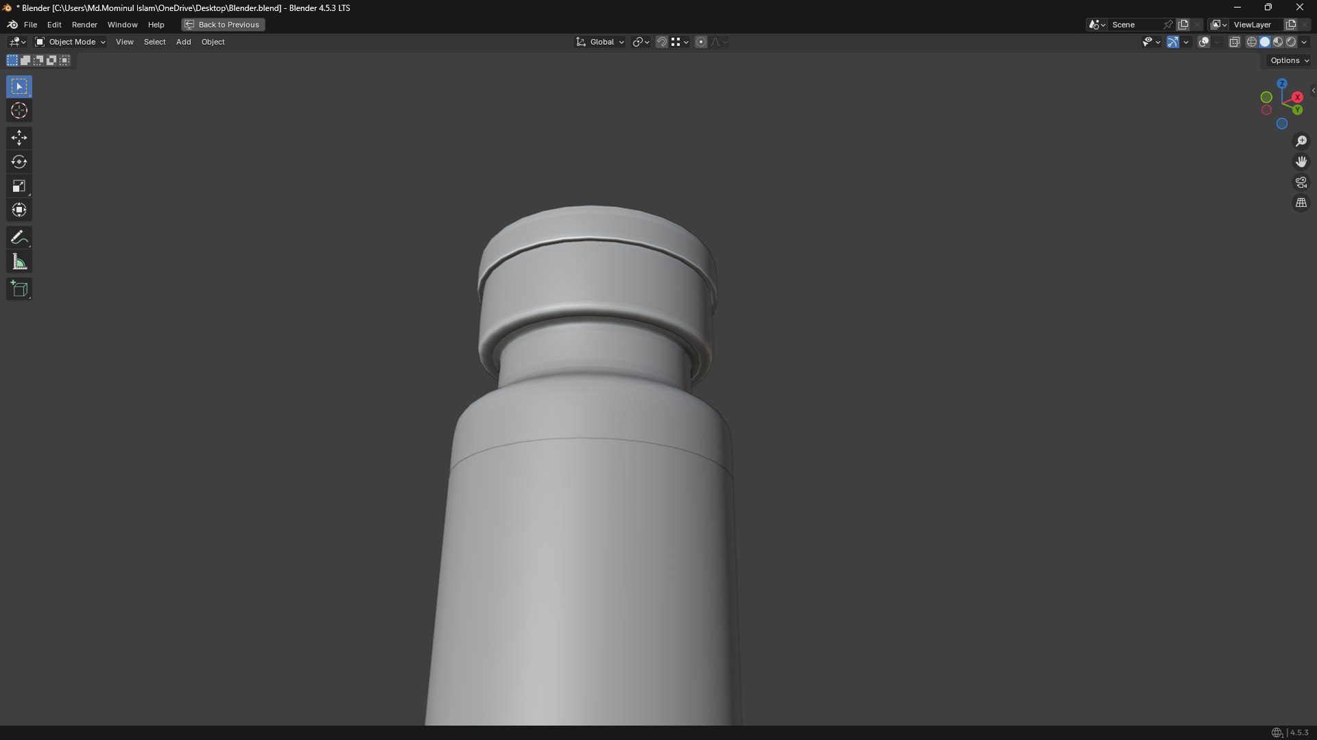Choose the Annotate pencil tool
This screenshot has height=740, width=1317.
19,238
